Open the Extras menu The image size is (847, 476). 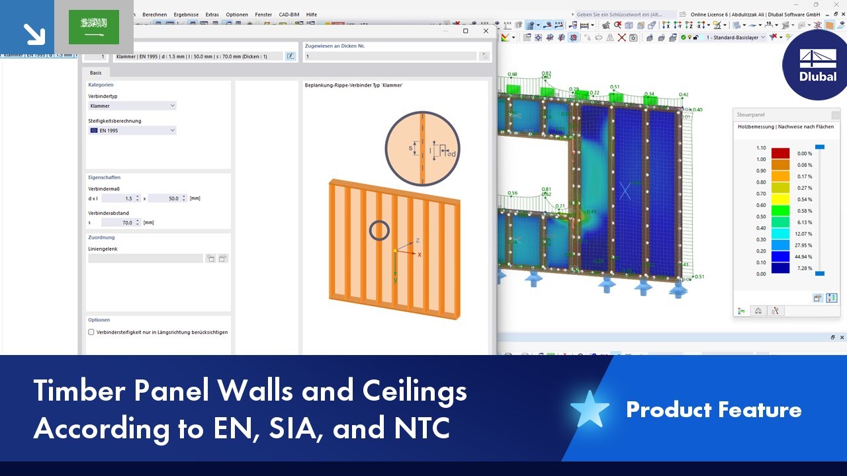click(x=212, y=14)
